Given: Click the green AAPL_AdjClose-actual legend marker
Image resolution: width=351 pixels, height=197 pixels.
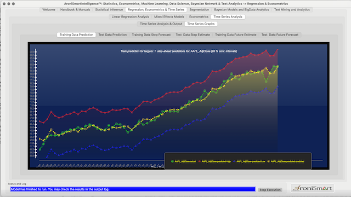Looking at the screenshot, I should coord(172,161).
